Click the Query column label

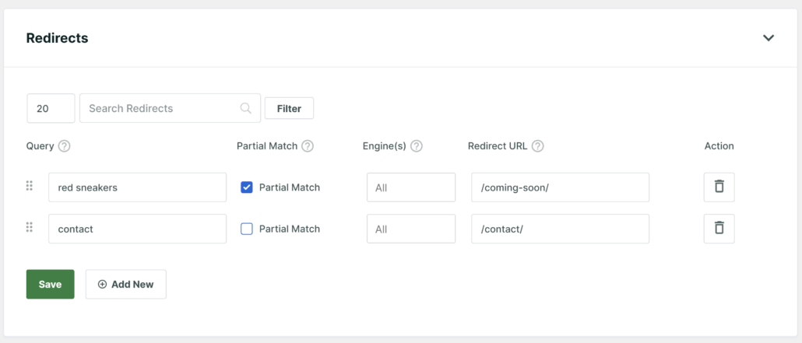40,146
